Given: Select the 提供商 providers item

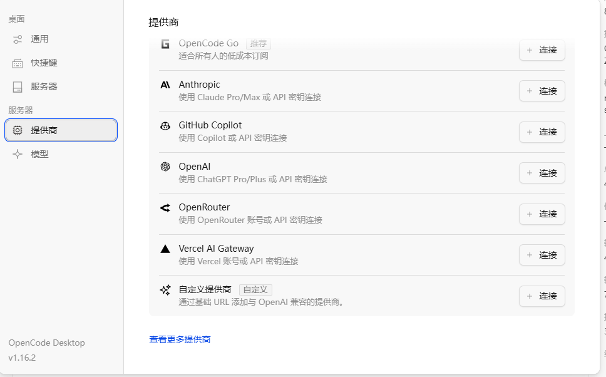Looking at the screenshot, I should (61, 130).
